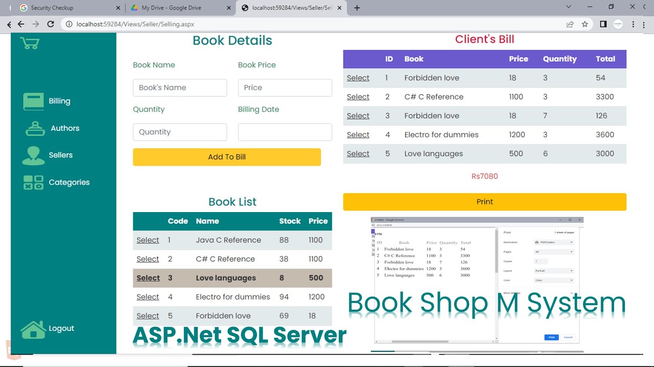Open Color dropdown in print dialog
The width and height of the screenshot is (654, 367).
pos(553,280)
